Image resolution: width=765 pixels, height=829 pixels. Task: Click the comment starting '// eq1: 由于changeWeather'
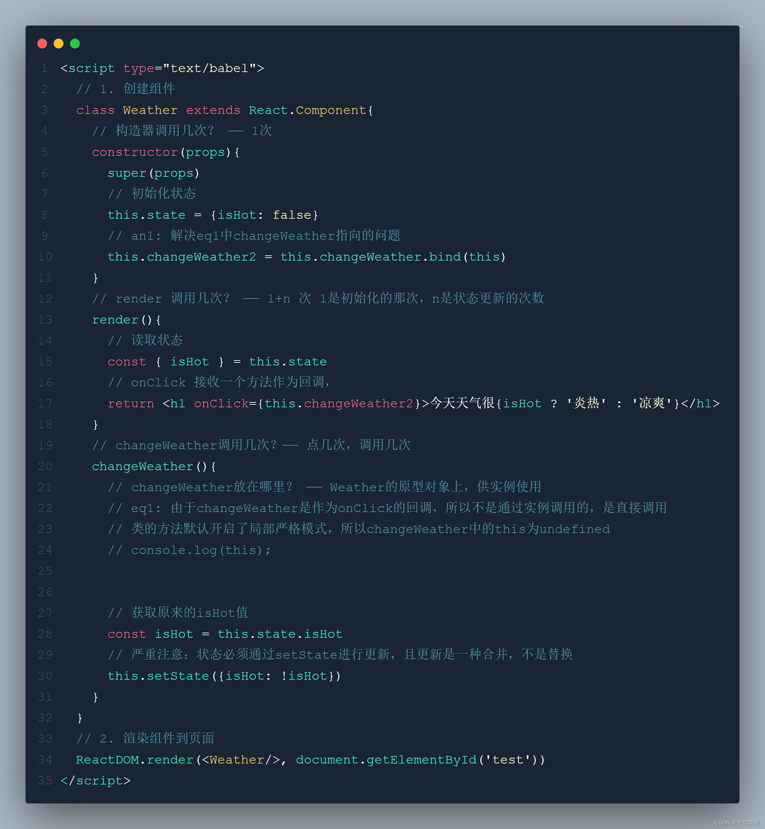pyautogui.click(x=387, y=508)
